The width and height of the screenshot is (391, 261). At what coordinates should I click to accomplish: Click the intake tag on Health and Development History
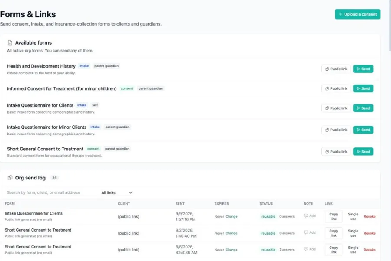point(84,66)
